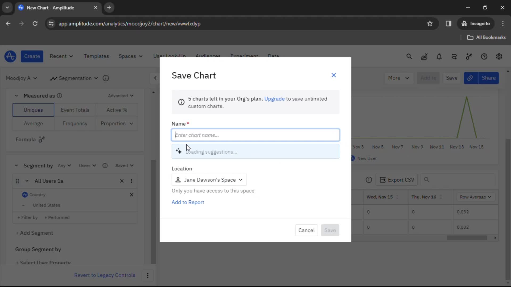Open the search magnifier icon

tap(409, 56)
